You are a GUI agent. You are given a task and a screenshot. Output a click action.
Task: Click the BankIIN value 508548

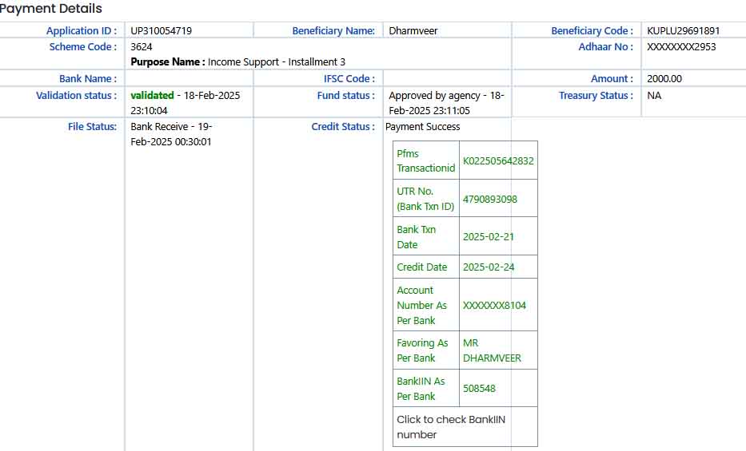[479, 389]
